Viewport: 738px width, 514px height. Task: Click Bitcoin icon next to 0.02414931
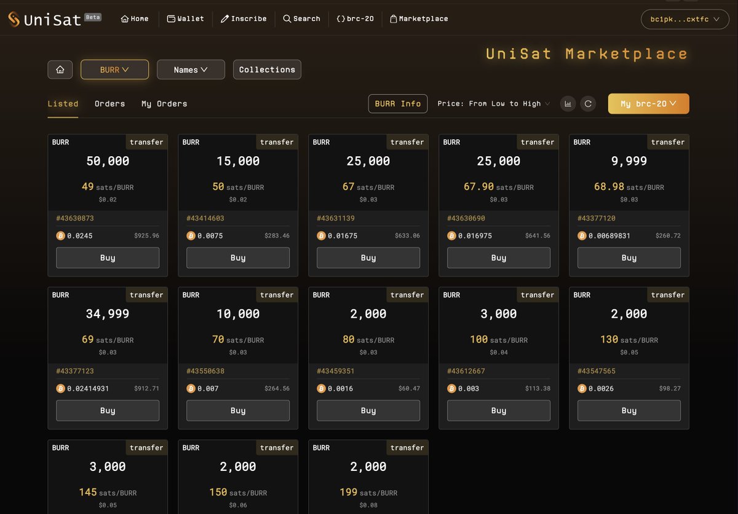(60, 389)
